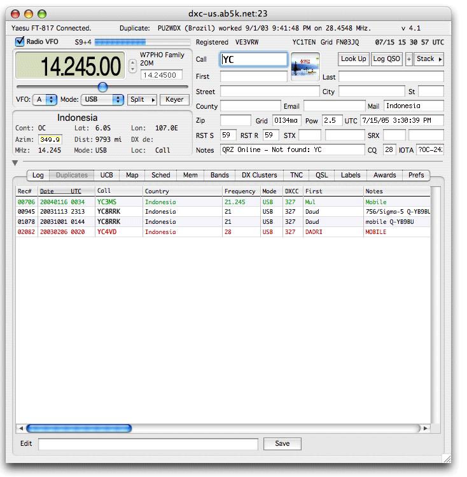Click the horizontal scrollbar in log table

(79, 429)
